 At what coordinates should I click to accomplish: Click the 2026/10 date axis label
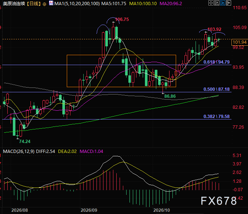pos(161,210)
